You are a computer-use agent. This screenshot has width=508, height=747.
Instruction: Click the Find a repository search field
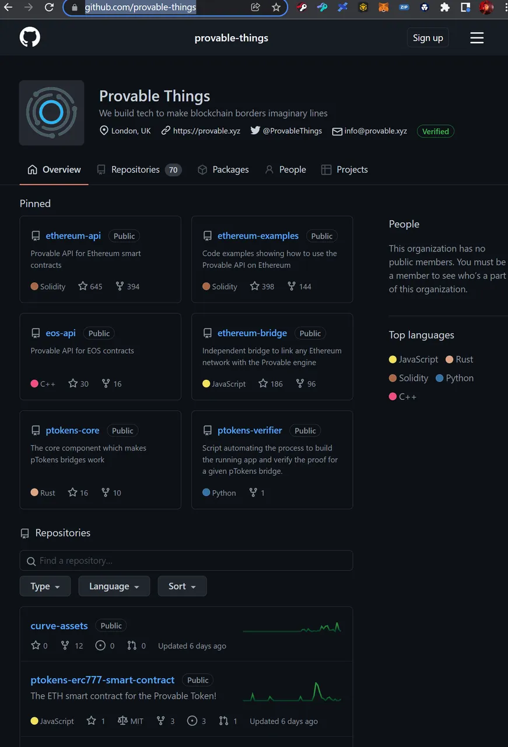click(186, 560)
